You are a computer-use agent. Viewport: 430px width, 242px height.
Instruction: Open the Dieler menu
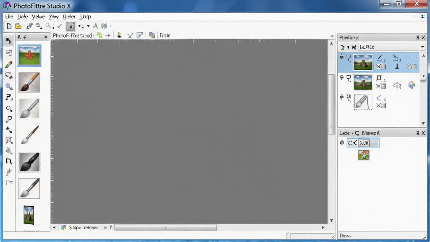click(x=69, y=16)
